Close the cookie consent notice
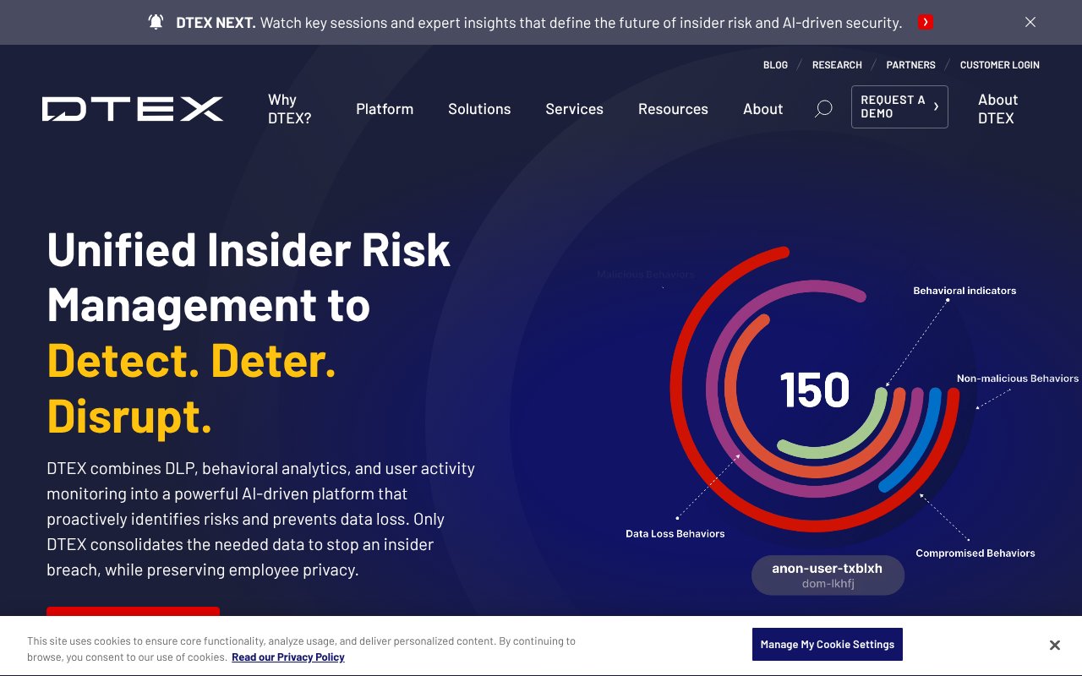The height and width of the screenshot is (676, 1082). (1055, 645)
